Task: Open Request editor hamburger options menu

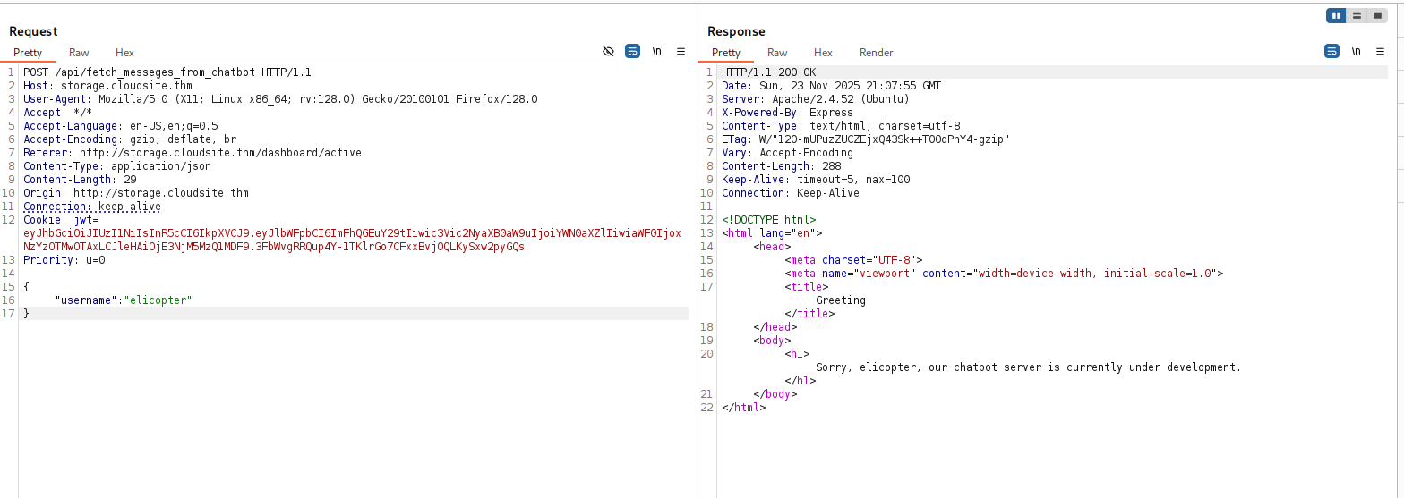Action: pyautogui.click(x=681, y=52)
